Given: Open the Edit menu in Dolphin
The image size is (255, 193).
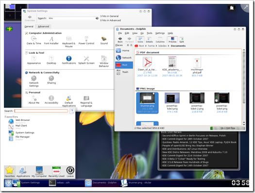Looking at the screenshot, I should [127, 33].
